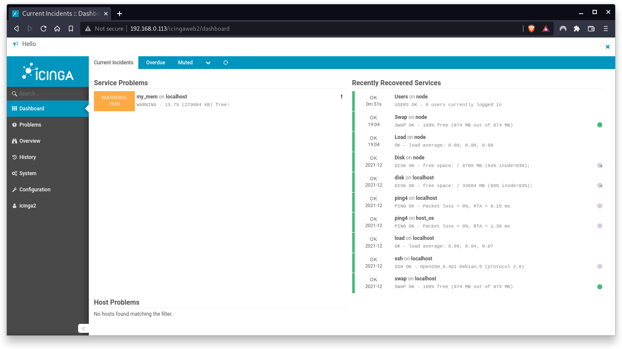Viewport: 622px width, 349px height.
Task: Collapse the sidebar with the double-arrow control
Action: pyautogui.click(x=83, y=329)
